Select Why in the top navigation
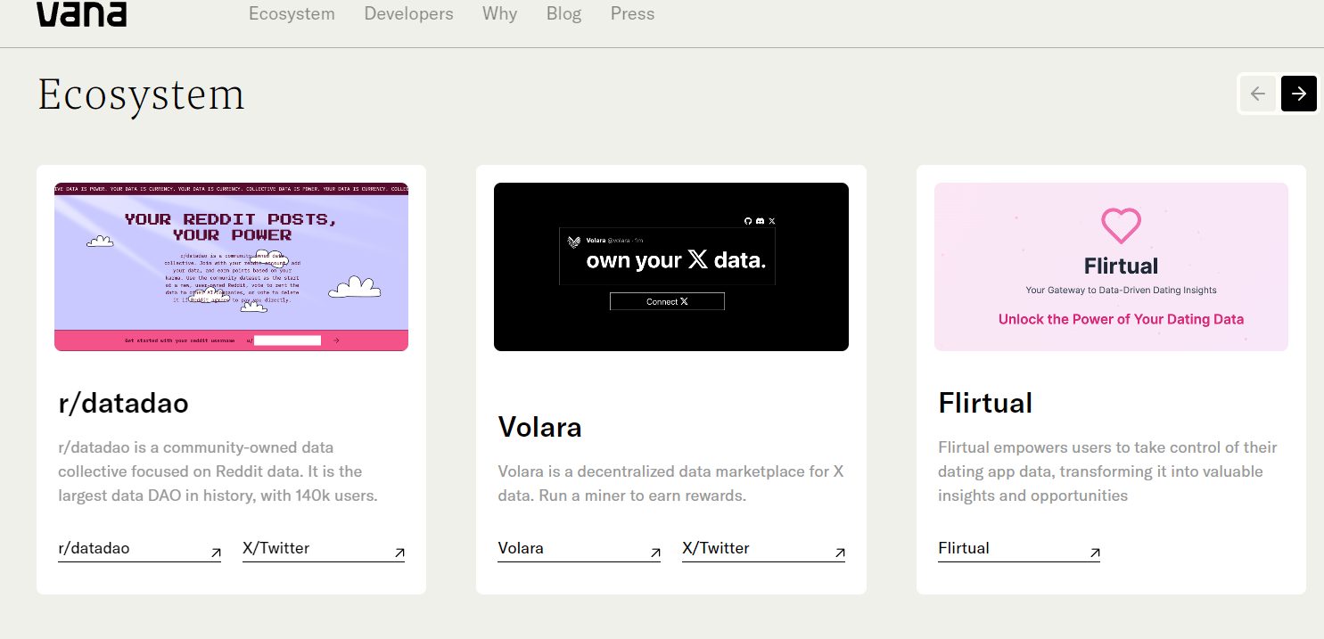Viewport: 1324px width, 639px height. pos(499,13)
